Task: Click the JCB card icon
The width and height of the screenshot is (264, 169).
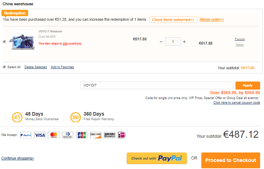Action: [x=82, y=135]
